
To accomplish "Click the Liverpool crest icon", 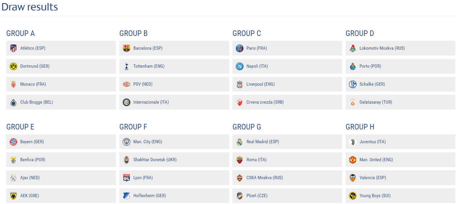I will pyautogui.click(x=240, y=84).
